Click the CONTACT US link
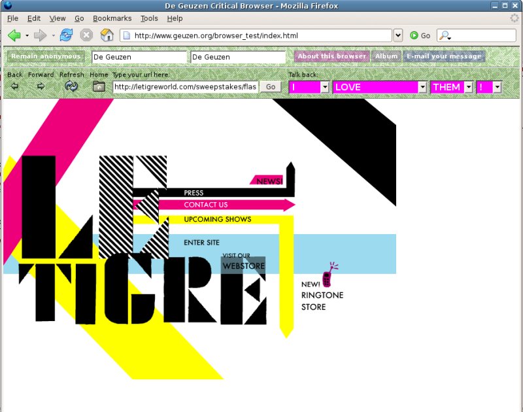 (206, 205)
